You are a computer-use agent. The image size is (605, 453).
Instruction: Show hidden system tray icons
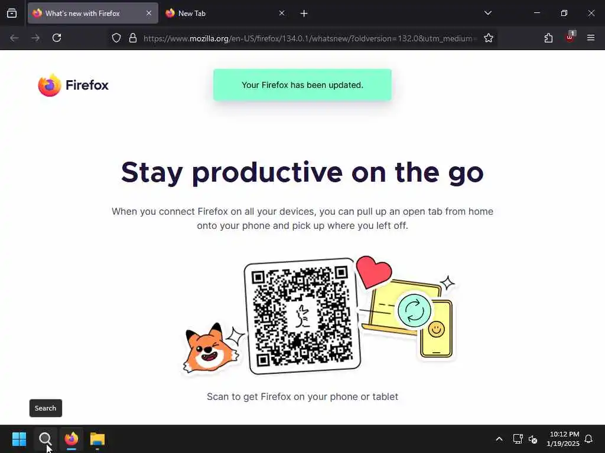click(x=499, y=439)
